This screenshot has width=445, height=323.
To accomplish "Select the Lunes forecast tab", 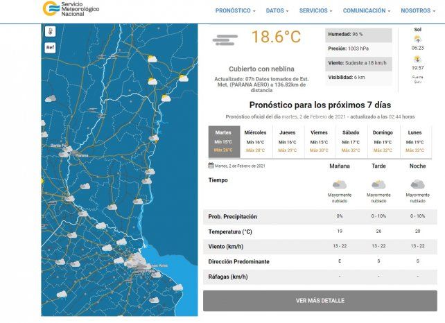I will (415, 141).
